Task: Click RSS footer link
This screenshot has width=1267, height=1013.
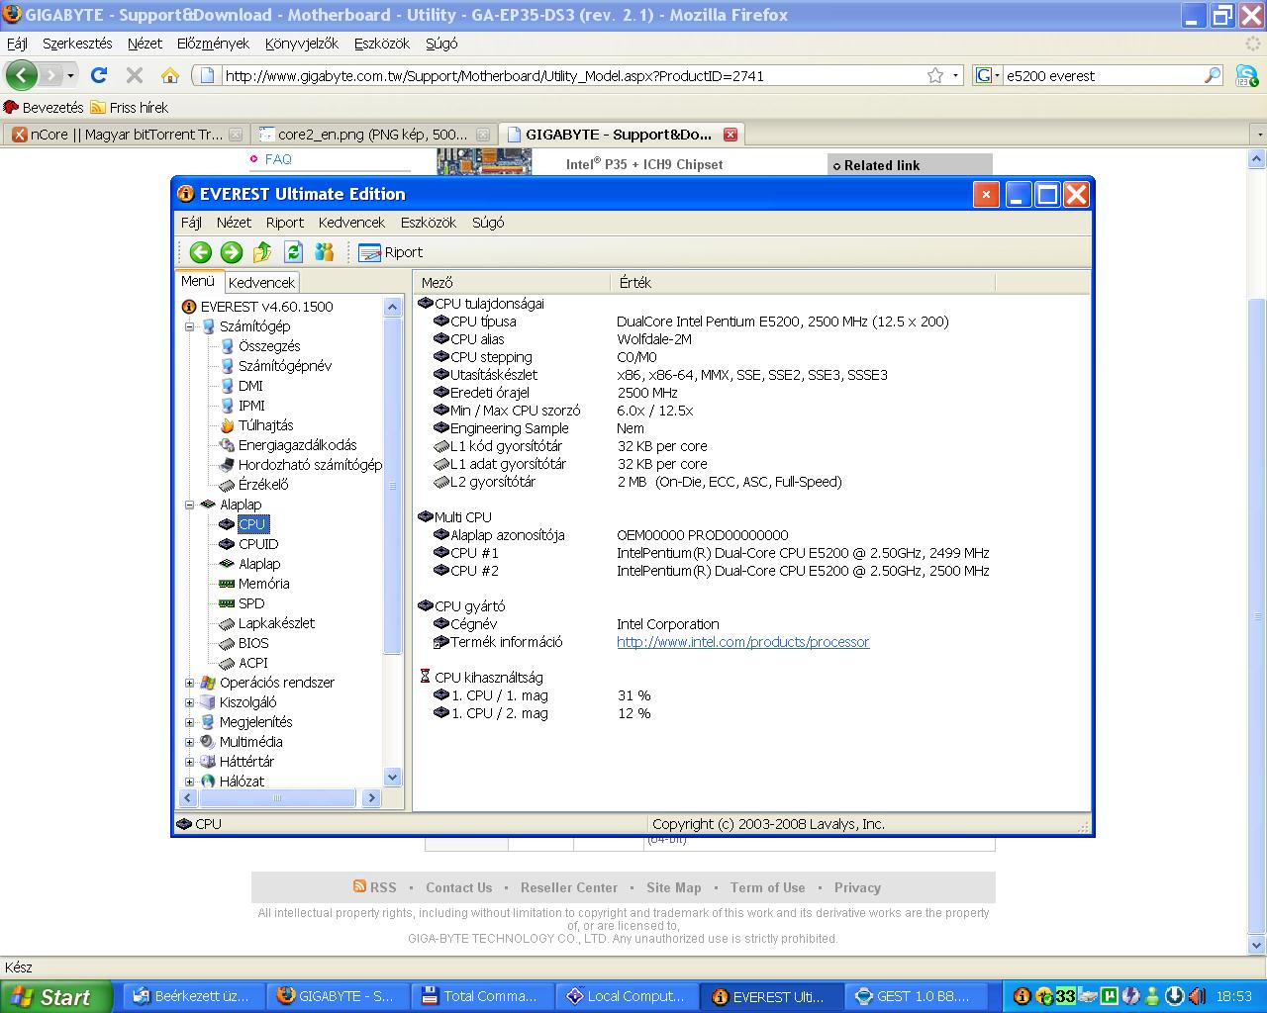Action: pyautogui.click(x=375, y=887)
